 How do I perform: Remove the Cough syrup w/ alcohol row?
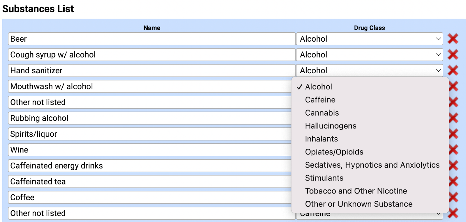click(453, 55)
